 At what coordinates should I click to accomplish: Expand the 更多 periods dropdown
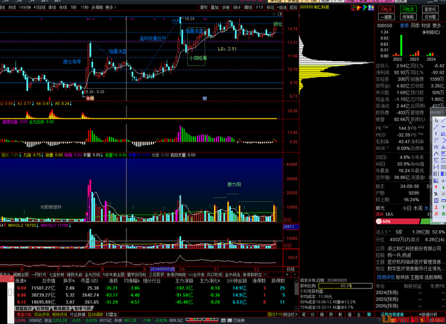tap(110, 8)
